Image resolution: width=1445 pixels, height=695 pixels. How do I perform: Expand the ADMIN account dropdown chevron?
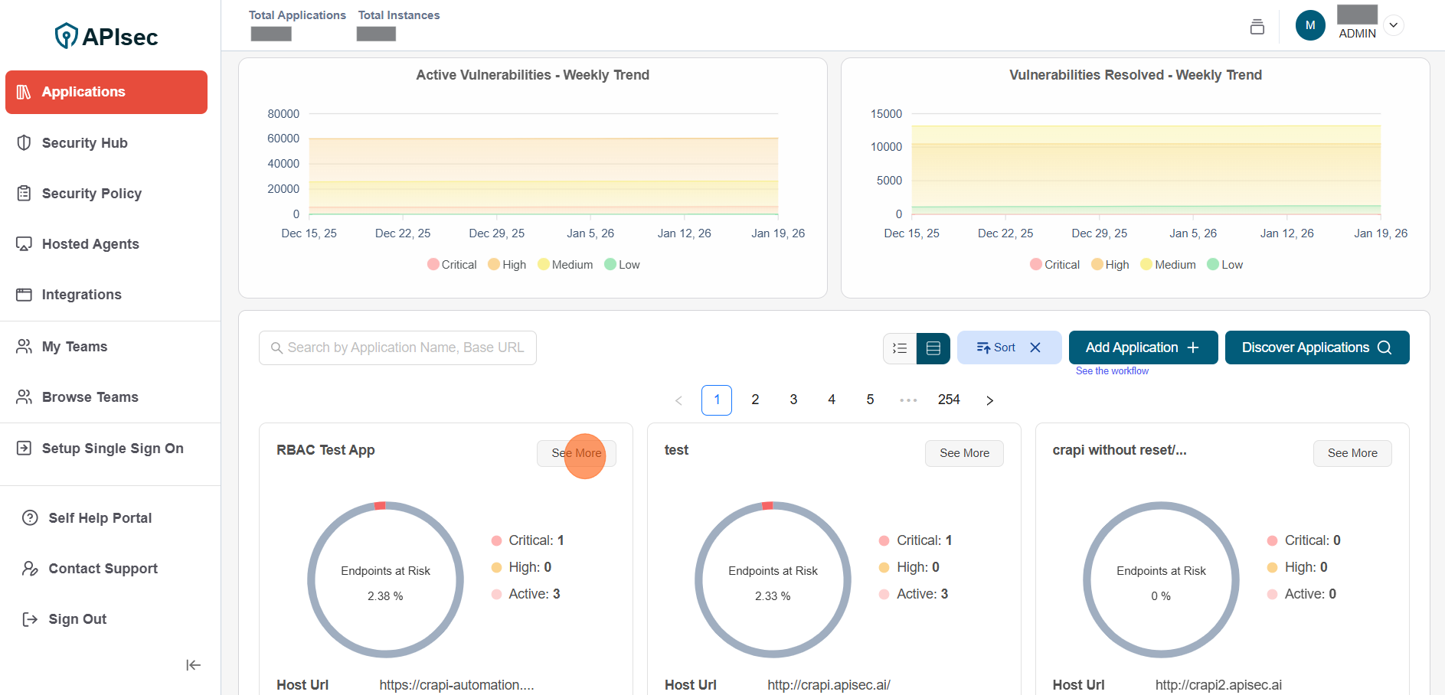[1394, 25]
